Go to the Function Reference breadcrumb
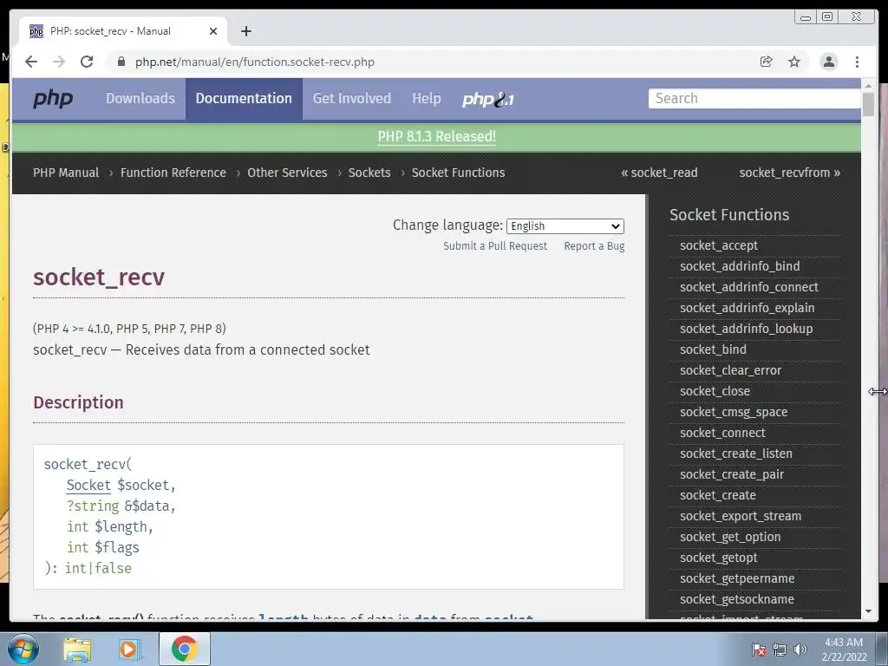The height and width of the screenshot is (666, 888). (173, 173)
